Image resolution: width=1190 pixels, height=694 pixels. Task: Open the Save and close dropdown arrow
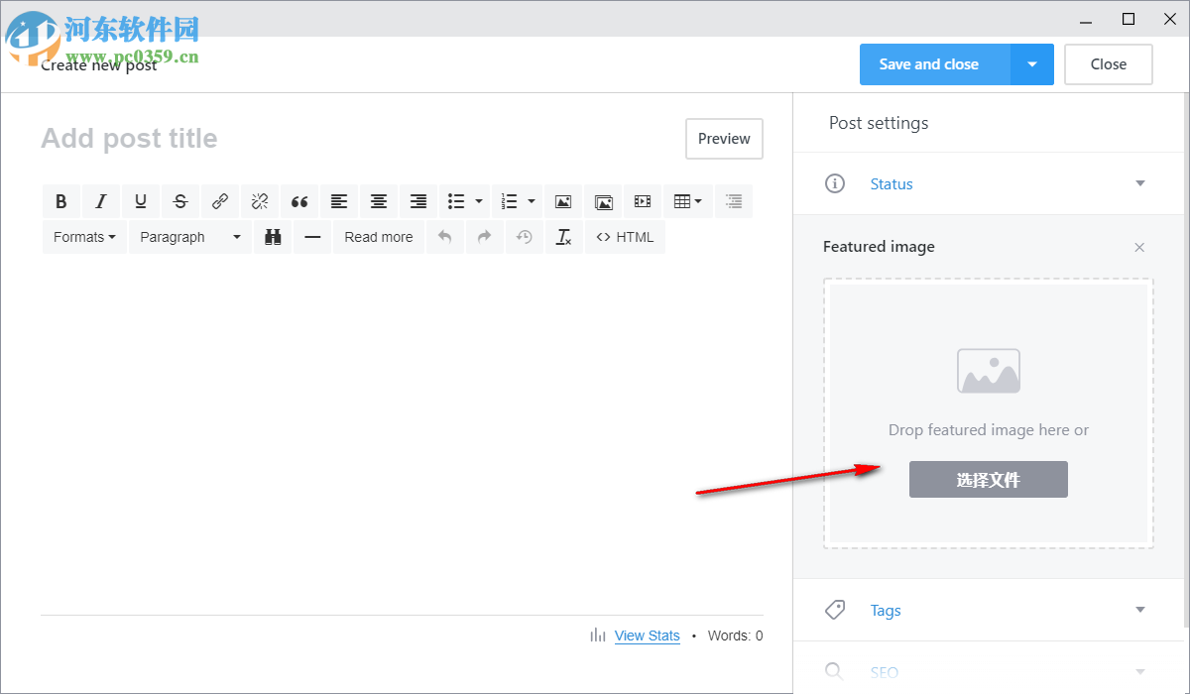pos(1032,64)
